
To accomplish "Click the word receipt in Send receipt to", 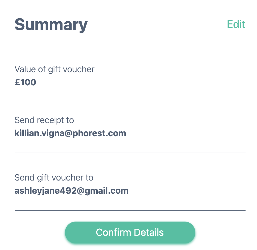I will tap(50, 120).
